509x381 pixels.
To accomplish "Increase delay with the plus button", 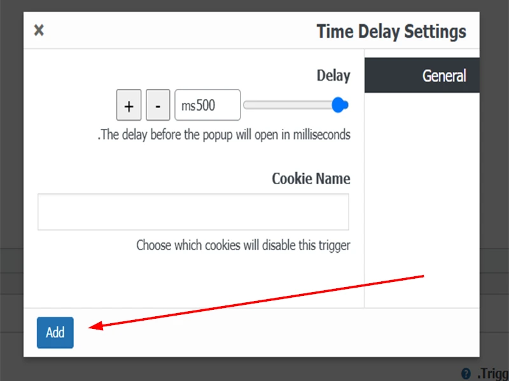I will tap(129, 105).
